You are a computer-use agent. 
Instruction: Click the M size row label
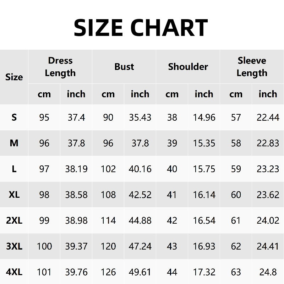[14, 143]
